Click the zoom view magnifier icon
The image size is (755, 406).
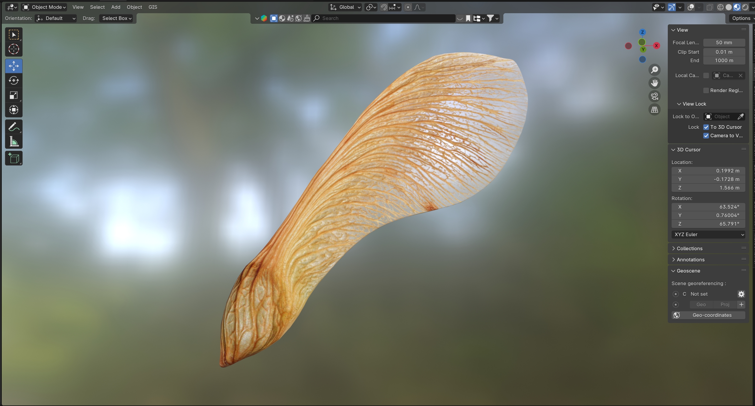pyautogui.click(x=654, y=70)
